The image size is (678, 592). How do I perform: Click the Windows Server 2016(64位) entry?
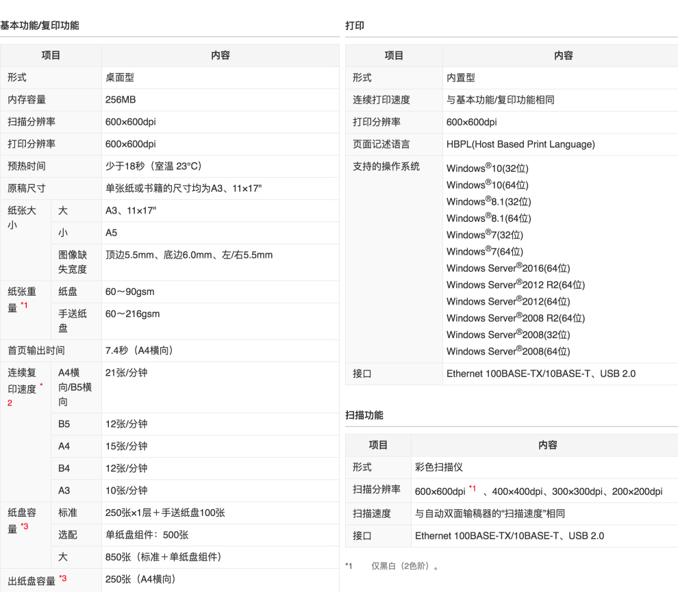click(x=507, y=268)
